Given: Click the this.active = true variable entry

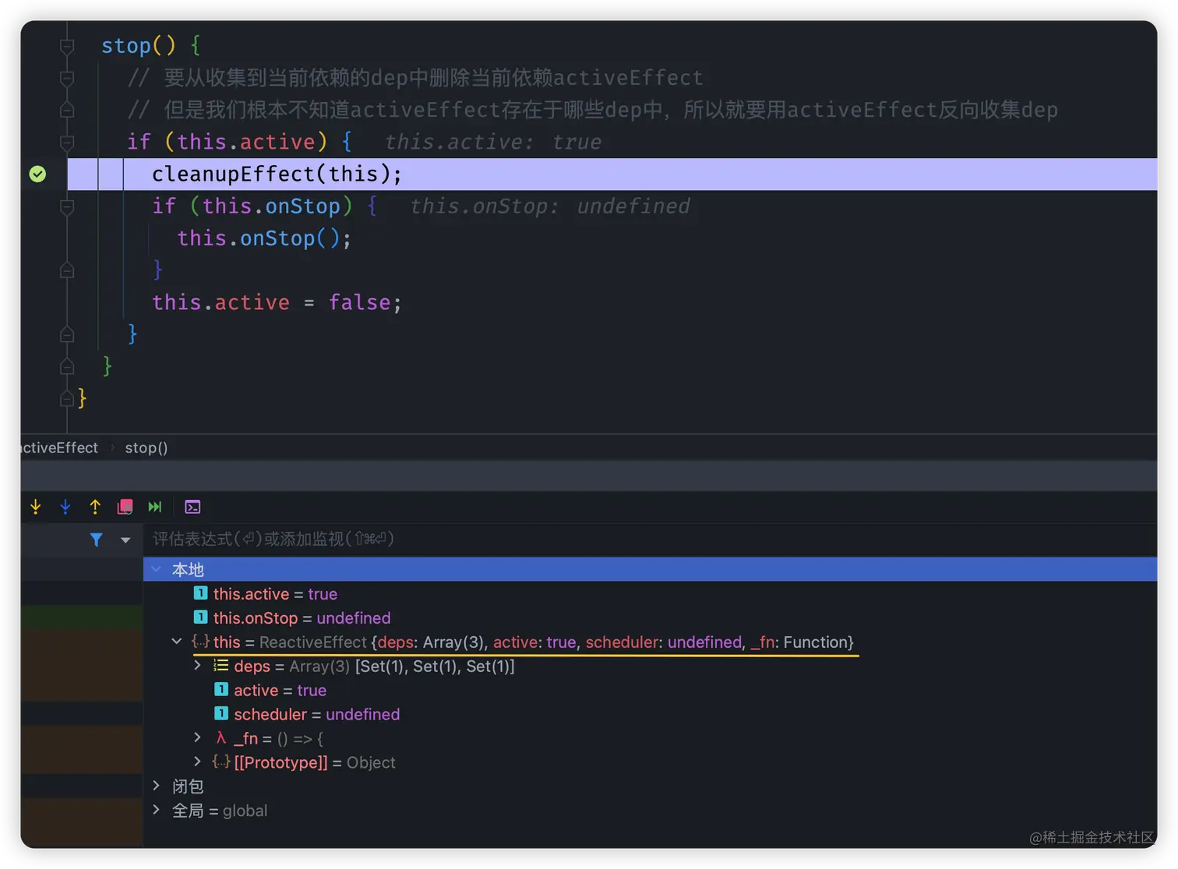Looking at the screenshot, I should click(x=274, y=593).
